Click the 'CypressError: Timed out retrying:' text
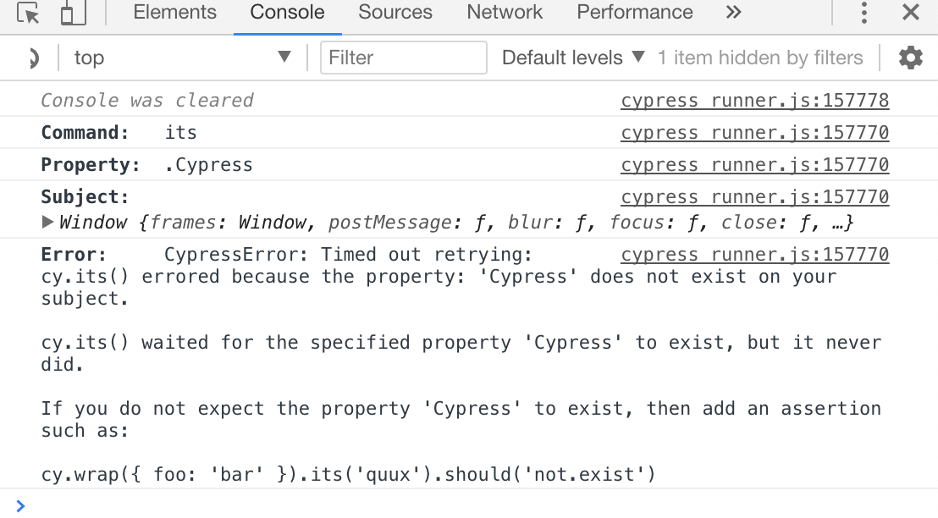 coord(348,255)
